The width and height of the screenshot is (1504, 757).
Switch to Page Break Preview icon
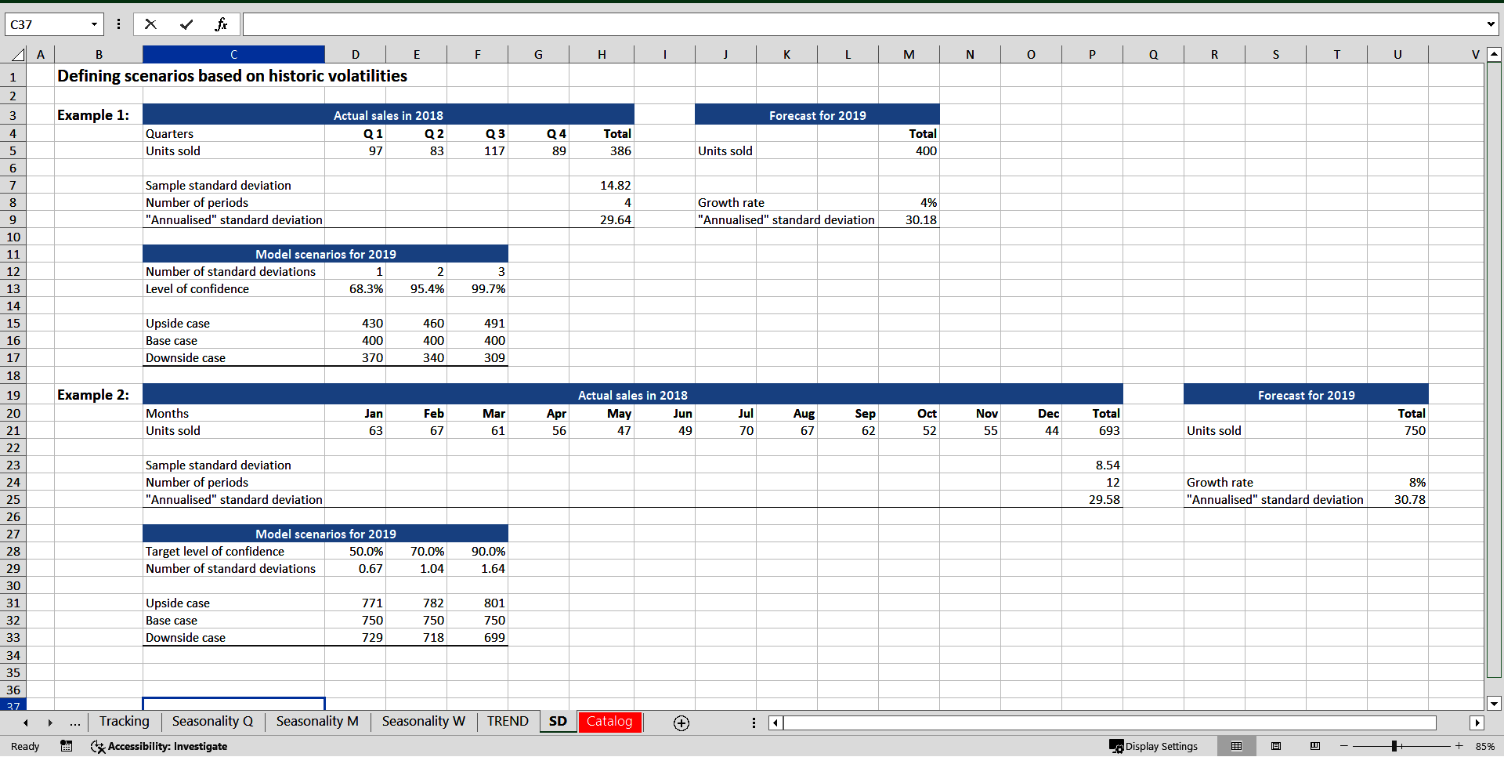pos(1315,746)
